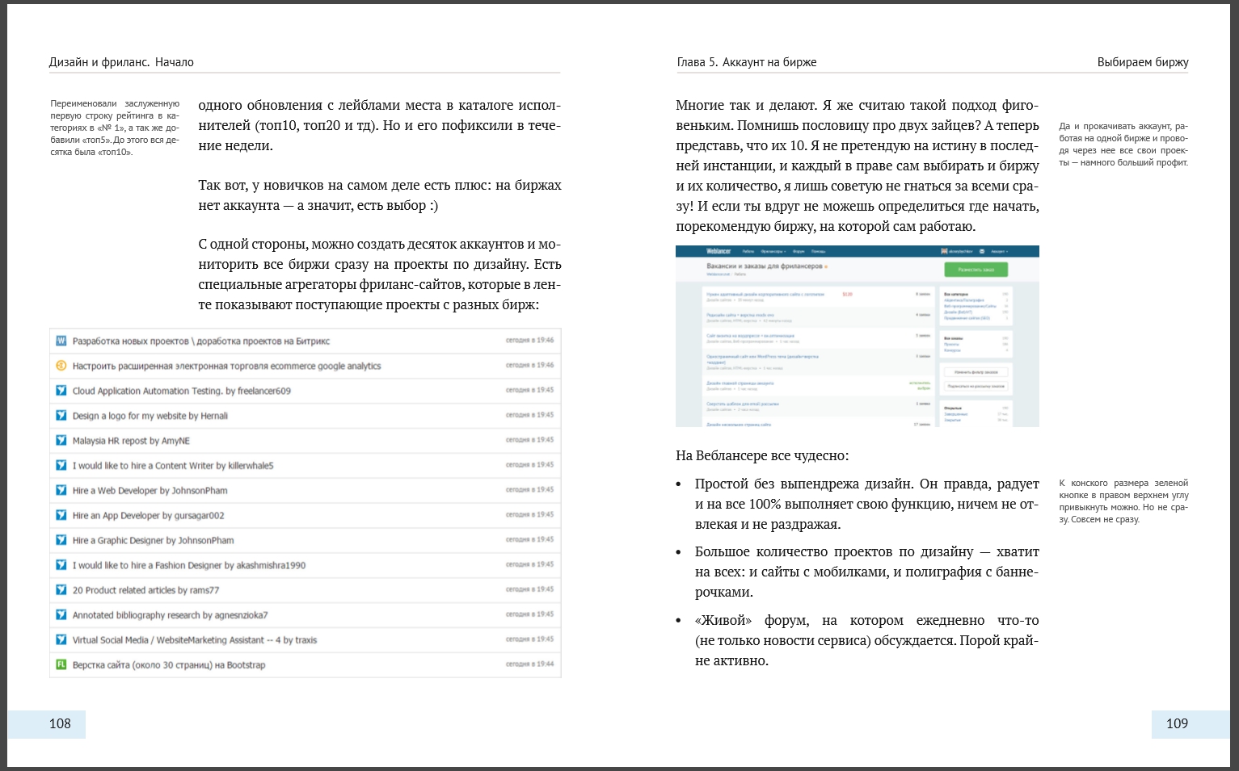Click paragraph starting "Многие так и делают"

[x=858, y=166]
